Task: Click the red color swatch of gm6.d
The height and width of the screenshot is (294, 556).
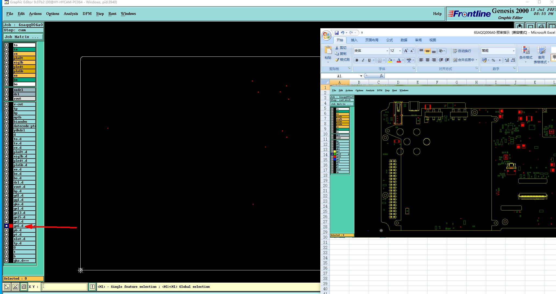Action: 11,226
